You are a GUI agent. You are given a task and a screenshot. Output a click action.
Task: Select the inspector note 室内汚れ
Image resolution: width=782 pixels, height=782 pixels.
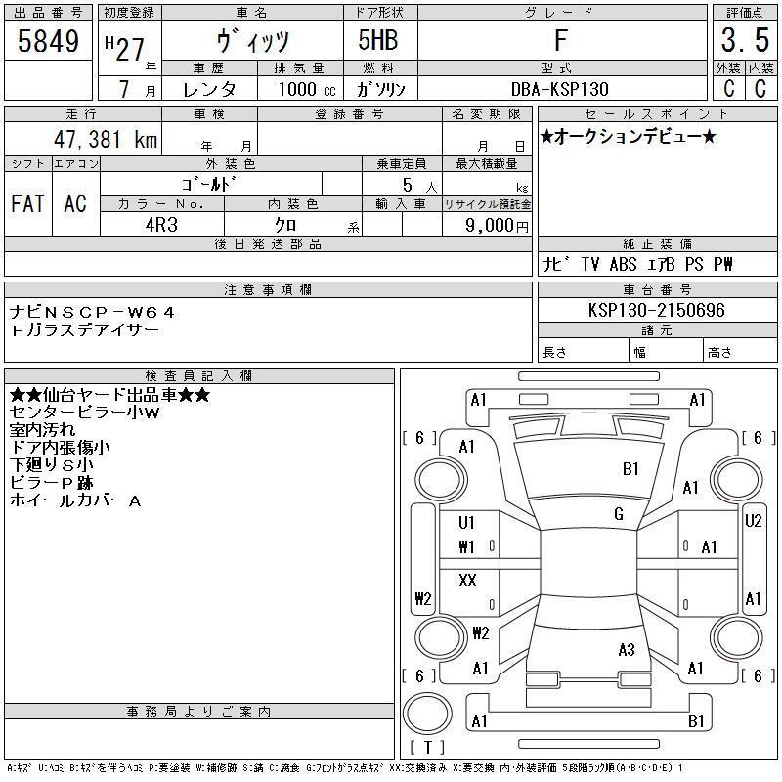[x=42, y=430]
